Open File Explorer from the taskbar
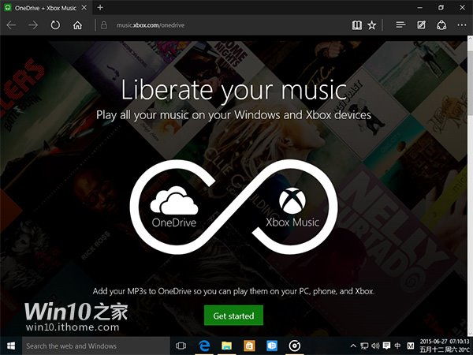 tap(226, 346)
